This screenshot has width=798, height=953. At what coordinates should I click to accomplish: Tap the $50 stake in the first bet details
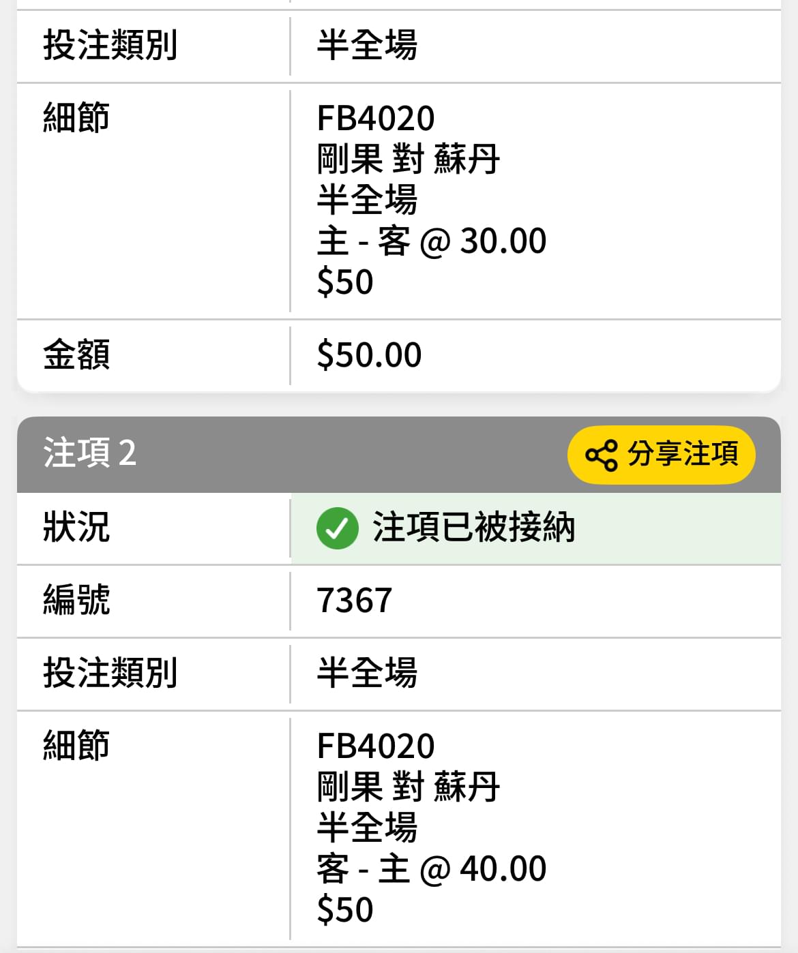point(345,282)
